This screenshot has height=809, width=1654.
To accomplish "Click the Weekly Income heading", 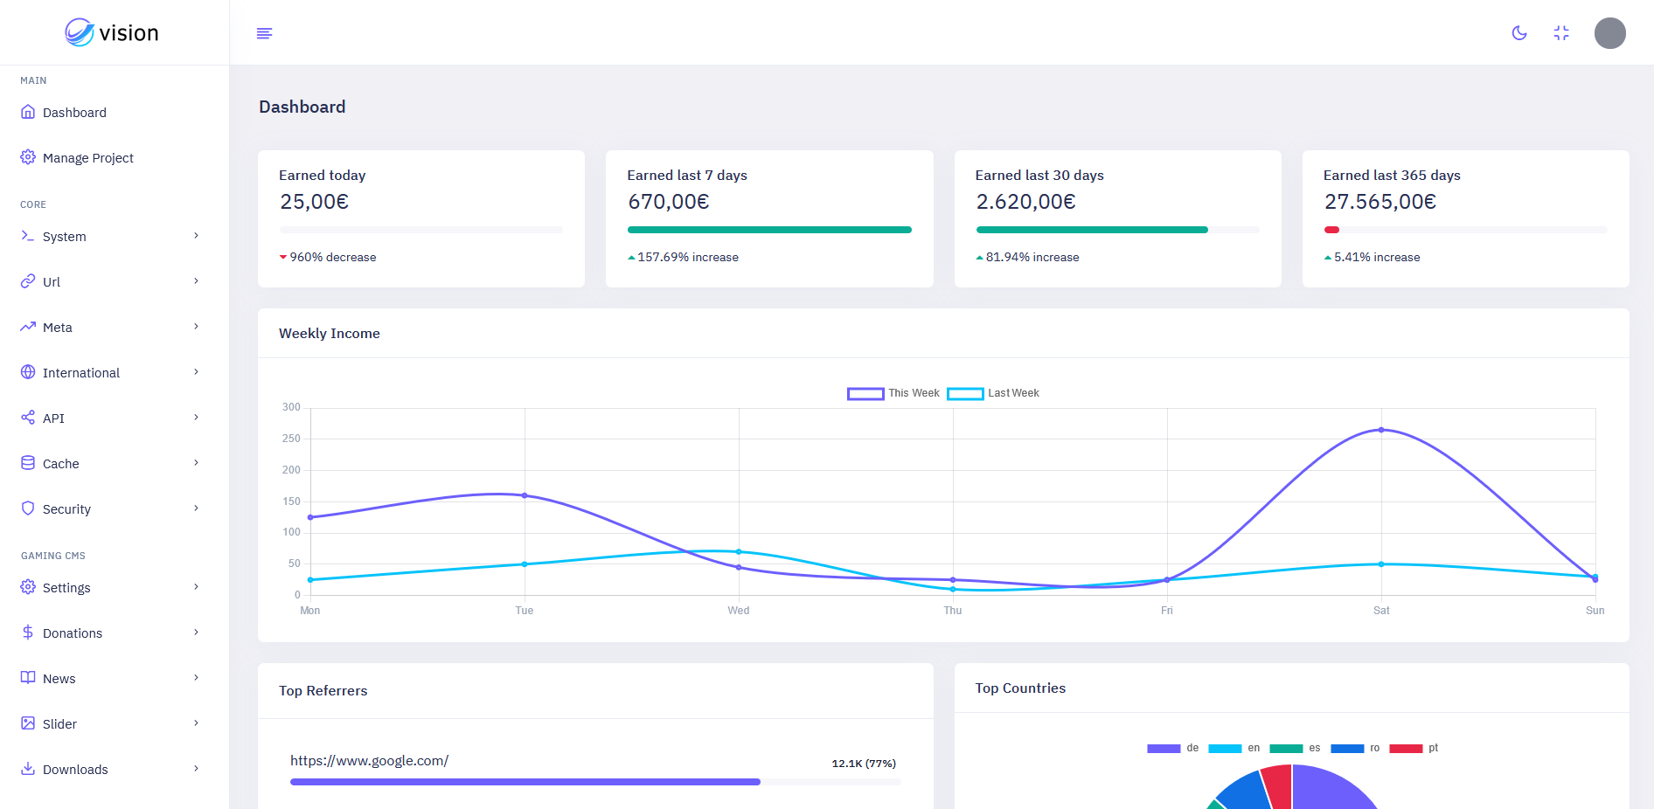I will click(x=330, y=334).
